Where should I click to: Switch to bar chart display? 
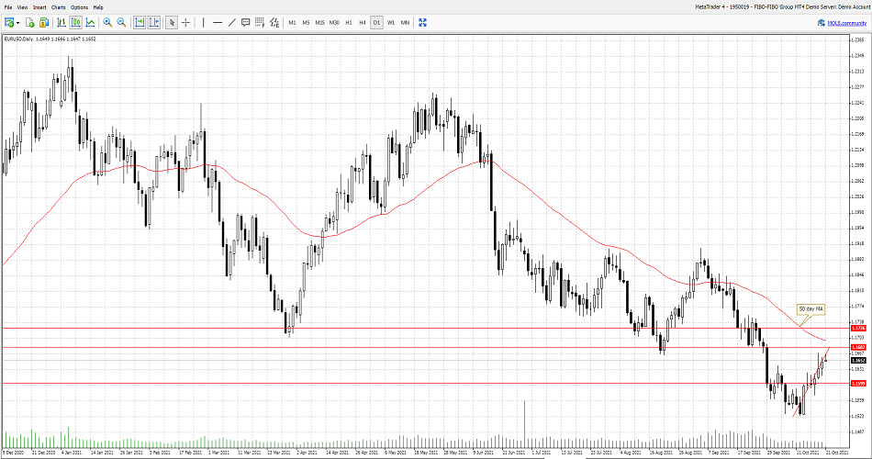click(x=61, y=22)
